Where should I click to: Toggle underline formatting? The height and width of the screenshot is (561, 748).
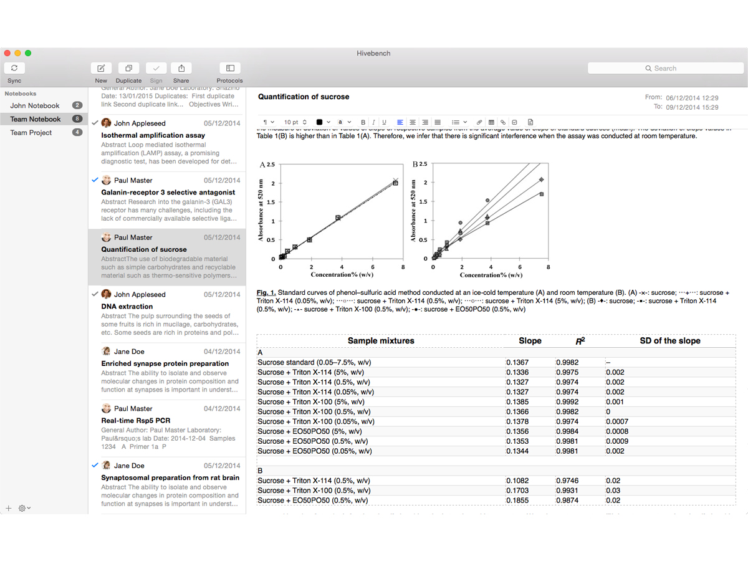[x=384, y=122]
